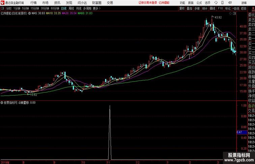This screenshot has width=255, height=164.
Task: Click the MA10: 33.35 indicator value
Action: click(x=53, y=13)
